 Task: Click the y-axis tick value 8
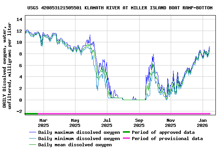click(21, 54)
